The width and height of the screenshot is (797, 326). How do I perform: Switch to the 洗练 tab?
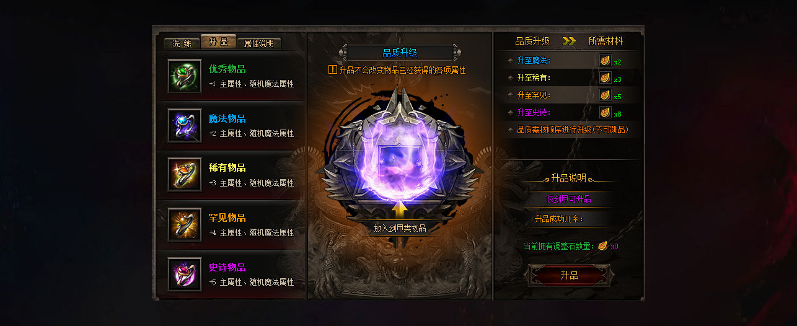click(x=182, y=43)
